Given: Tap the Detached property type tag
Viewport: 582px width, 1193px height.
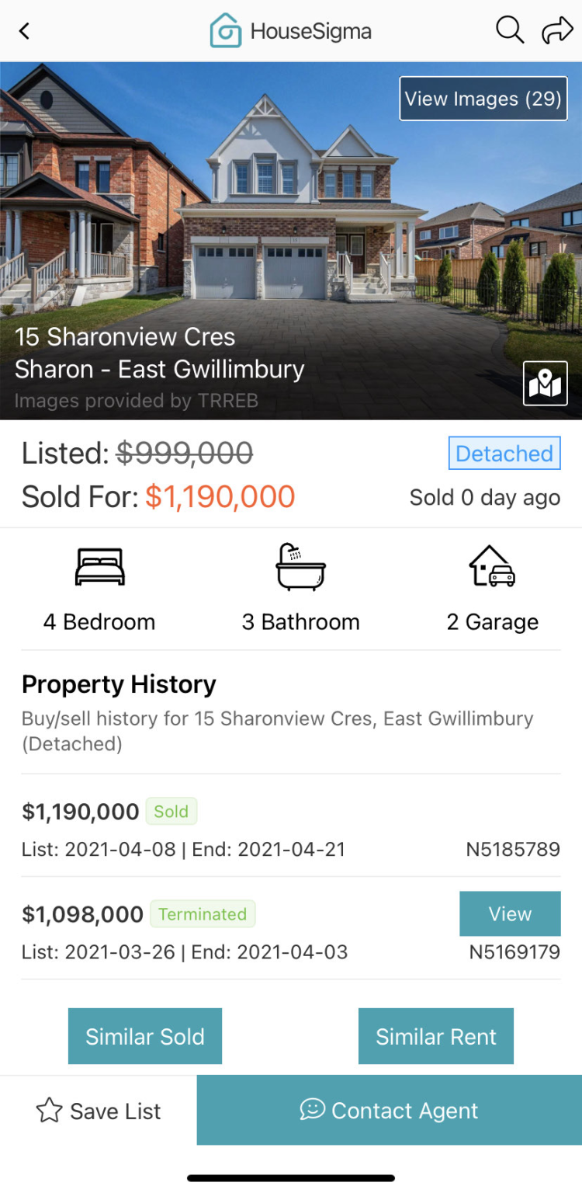Looking at the screenshot, I should point(504,454).
